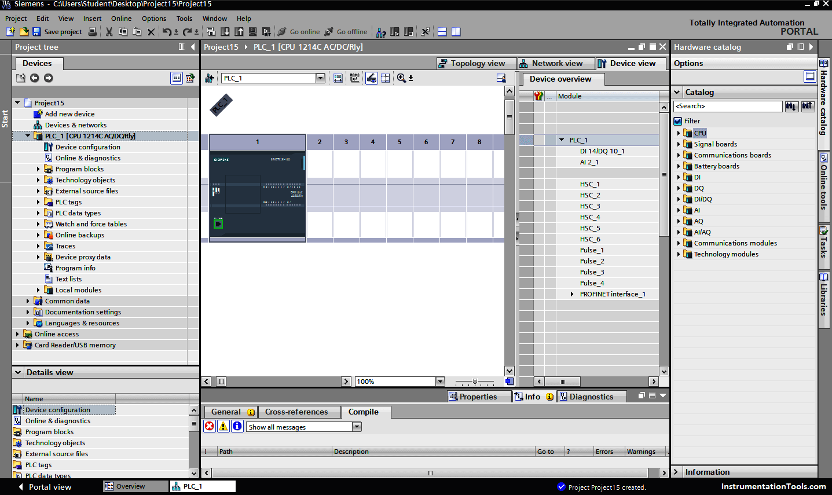Collapse the PLC_1 node in Project tree

click(x=28, y=136)
